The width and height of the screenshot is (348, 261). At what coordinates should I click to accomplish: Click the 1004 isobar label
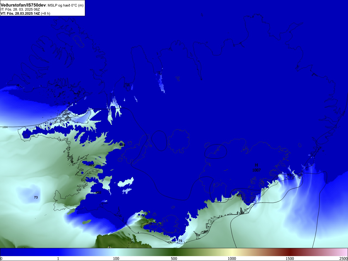click(5, 127)
